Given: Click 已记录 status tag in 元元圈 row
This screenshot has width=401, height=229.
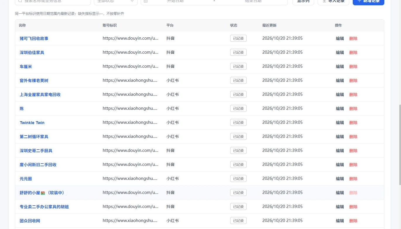Looking at the screenshot, I should [x=238, y=178].
